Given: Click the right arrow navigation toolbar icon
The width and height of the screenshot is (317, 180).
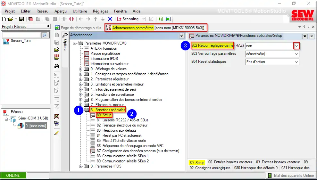Looking at the screenshot, I should pos(88,19).
